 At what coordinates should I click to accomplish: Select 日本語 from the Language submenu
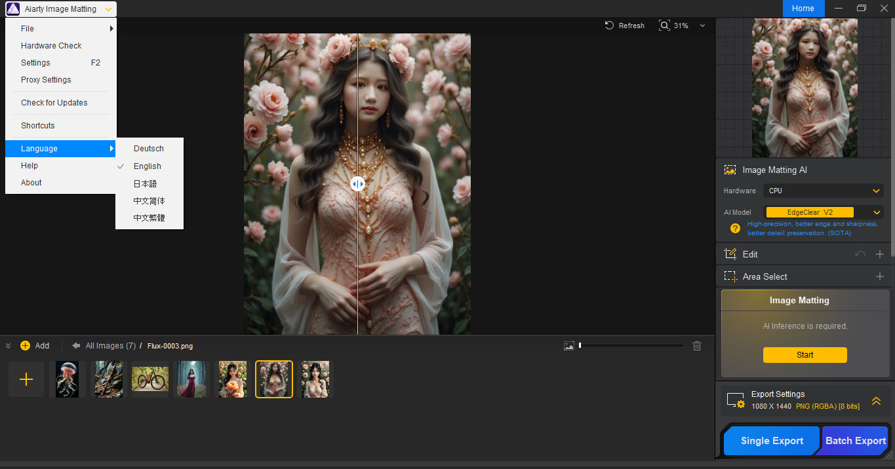[x=144, y=183]
